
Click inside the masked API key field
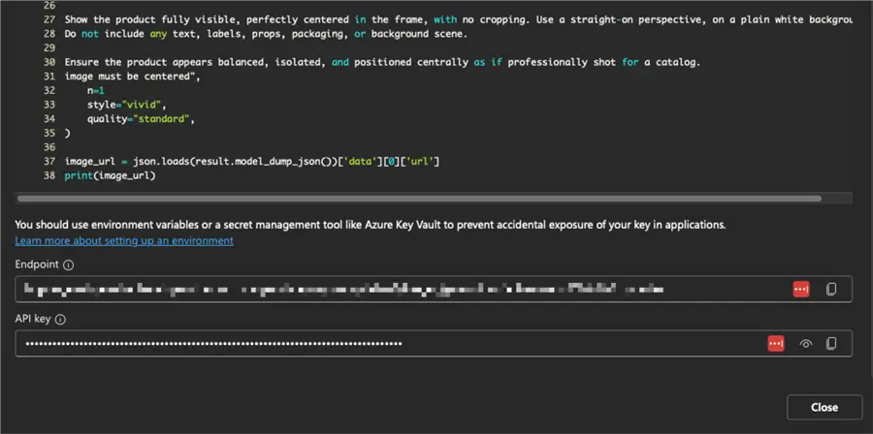pos(388,343)
